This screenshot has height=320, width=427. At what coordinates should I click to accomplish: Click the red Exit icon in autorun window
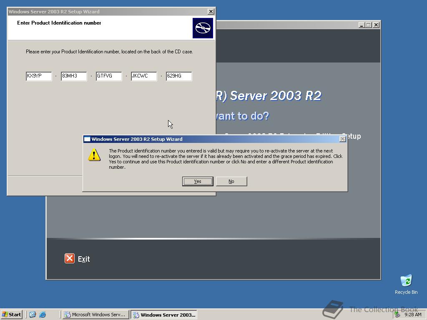[x=70, y=258]
